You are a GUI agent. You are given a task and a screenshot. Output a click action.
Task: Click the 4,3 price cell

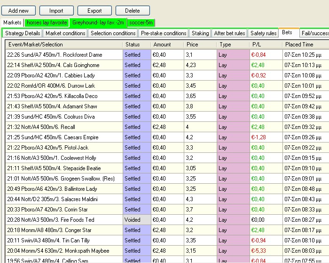[x=200, y=199]
